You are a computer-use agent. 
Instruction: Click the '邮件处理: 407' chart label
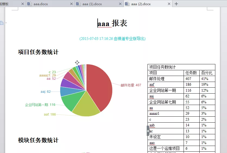point(131,85)
